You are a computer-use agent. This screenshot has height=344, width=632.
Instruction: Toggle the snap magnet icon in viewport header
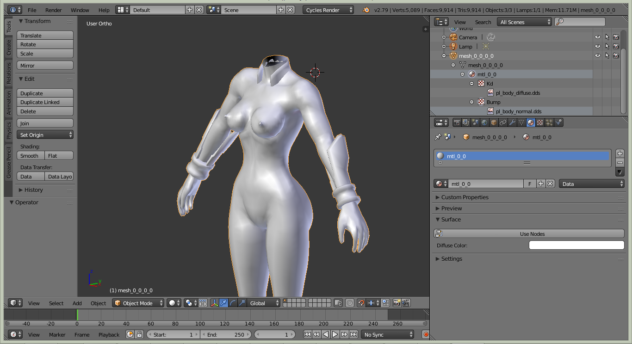click(361, 303)
